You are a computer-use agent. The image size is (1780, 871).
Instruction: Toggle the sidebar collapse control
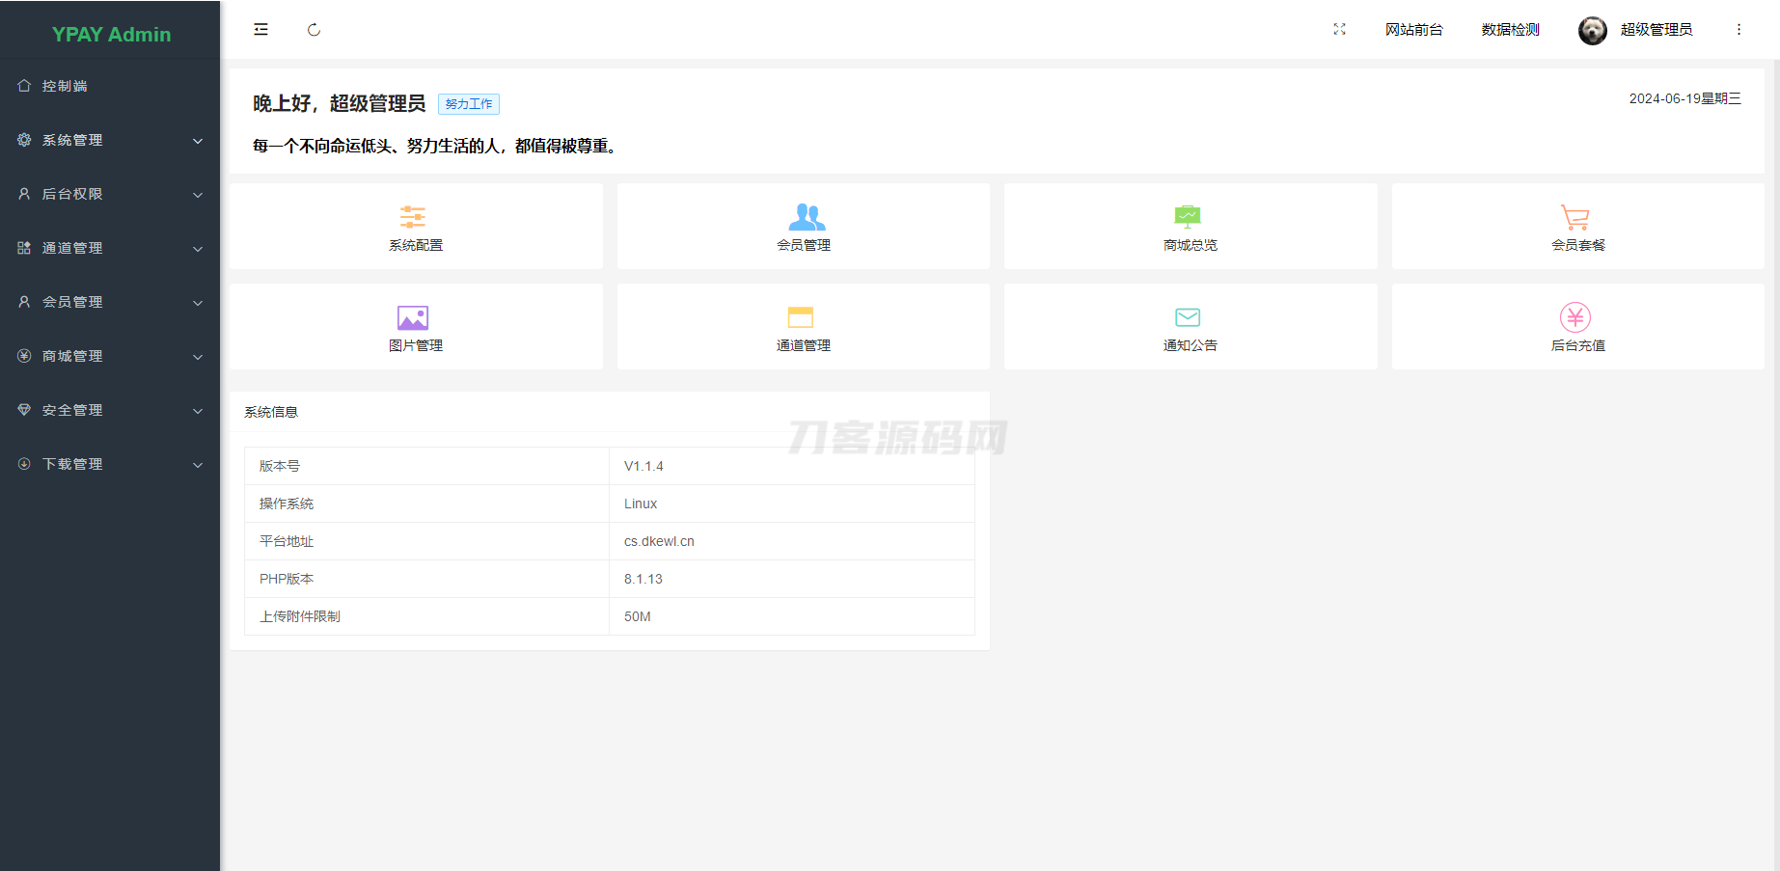[260, 29]
